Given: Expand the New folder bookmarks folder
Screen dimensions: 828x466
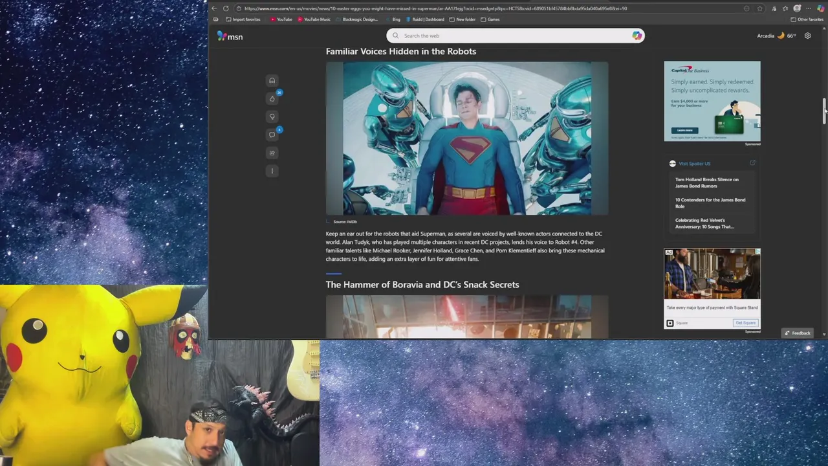Looking at the screenshot, I should coord(463,19).
